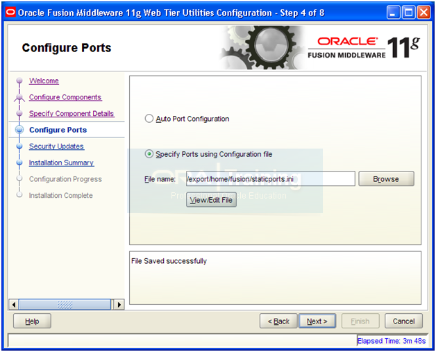Open the View/Edit File button
Screen dimensions: 436x352
(x=211, y=200)
